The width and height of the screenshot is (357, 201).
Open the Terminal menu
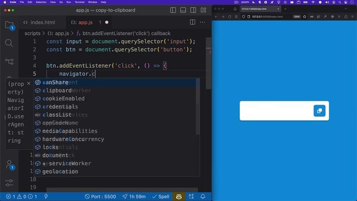[x=79, y=2]
